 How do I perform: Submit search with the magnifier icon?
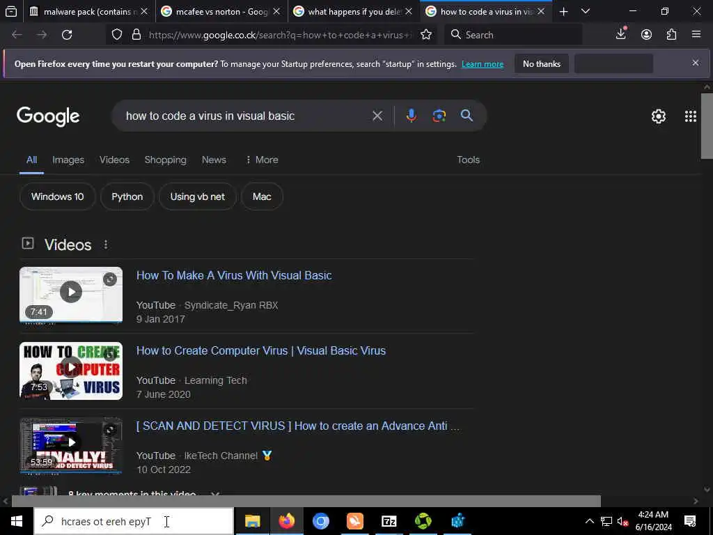pos(467,116)
